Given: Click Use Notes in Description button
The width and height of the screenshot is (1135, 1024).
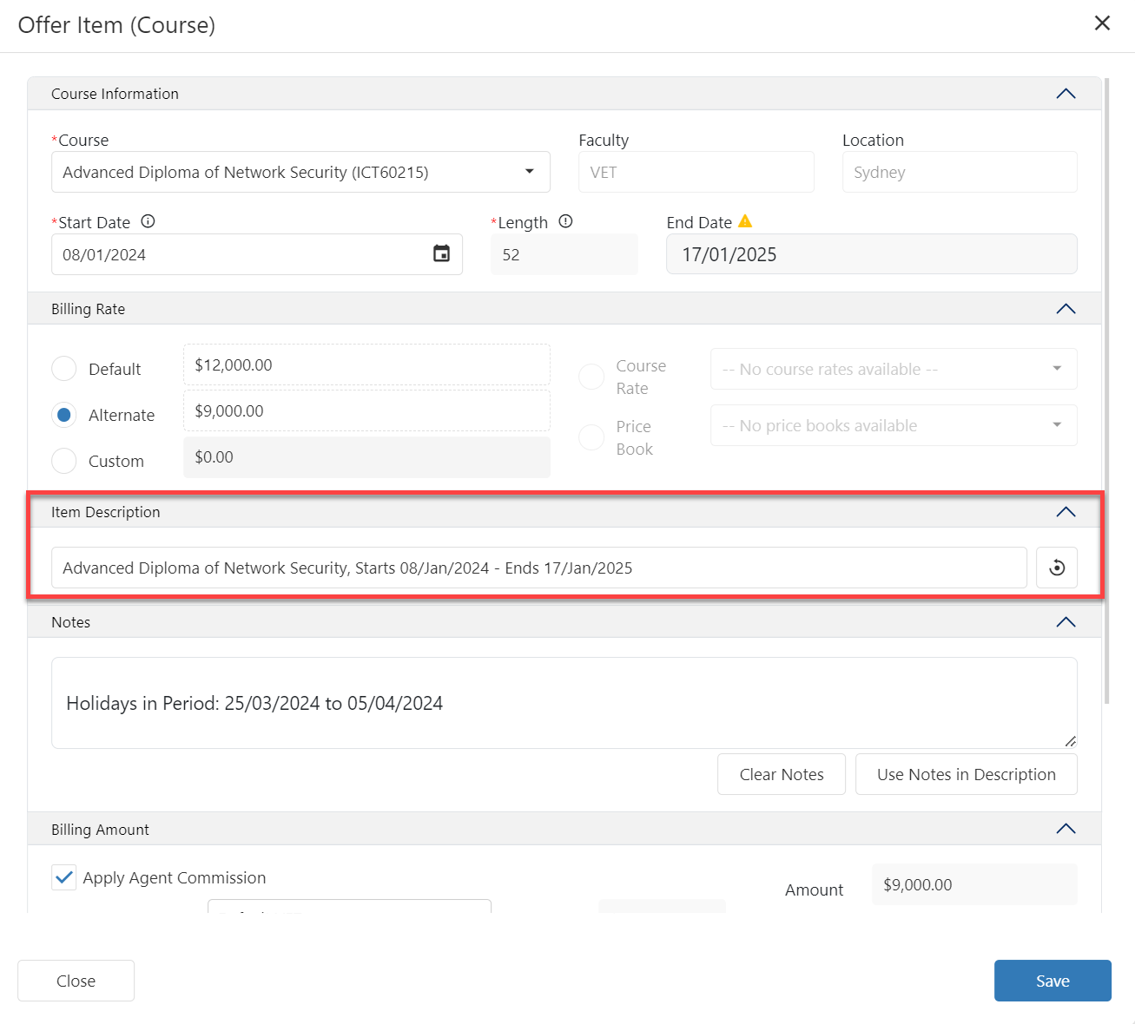Looking at the screenshot, I should 966,774.
